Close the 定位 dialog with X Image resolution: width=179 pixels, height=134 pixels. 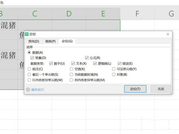[x=168, y=34]
